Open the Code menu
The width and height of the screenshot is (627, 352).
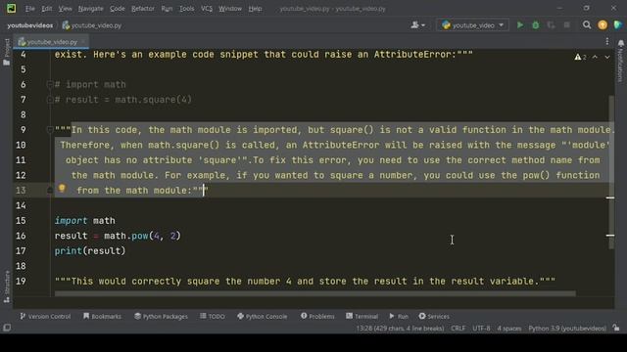(118, 9)
